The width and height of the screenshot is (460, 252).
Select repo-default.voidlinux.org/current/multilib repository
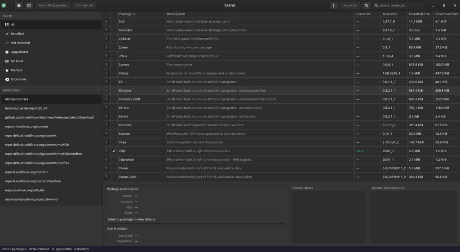pos(51,145)
